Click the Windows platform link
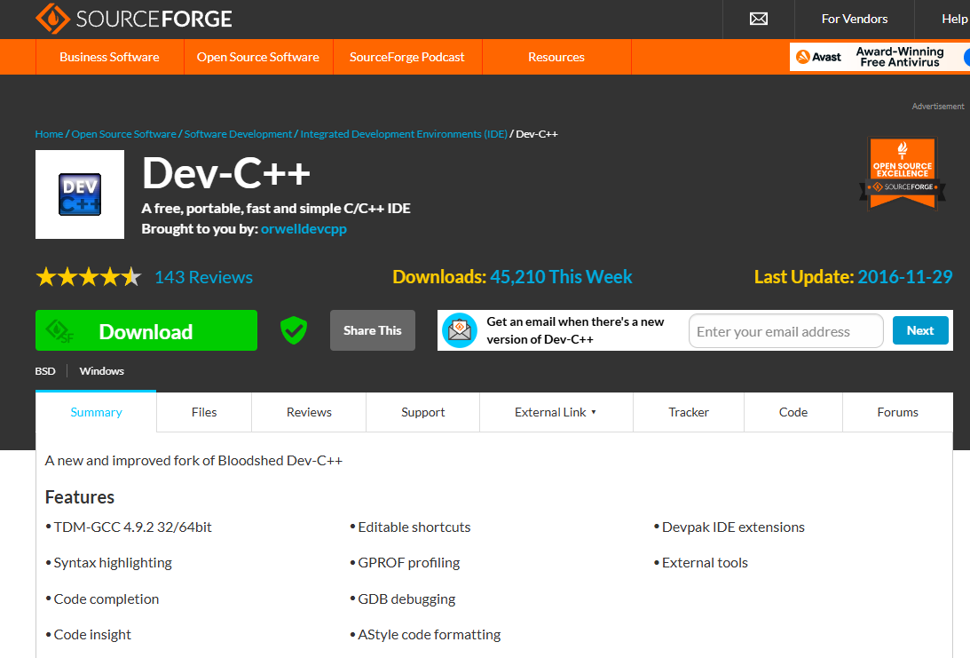The height and width of the screenshot is (658, 970). (101, 371)
